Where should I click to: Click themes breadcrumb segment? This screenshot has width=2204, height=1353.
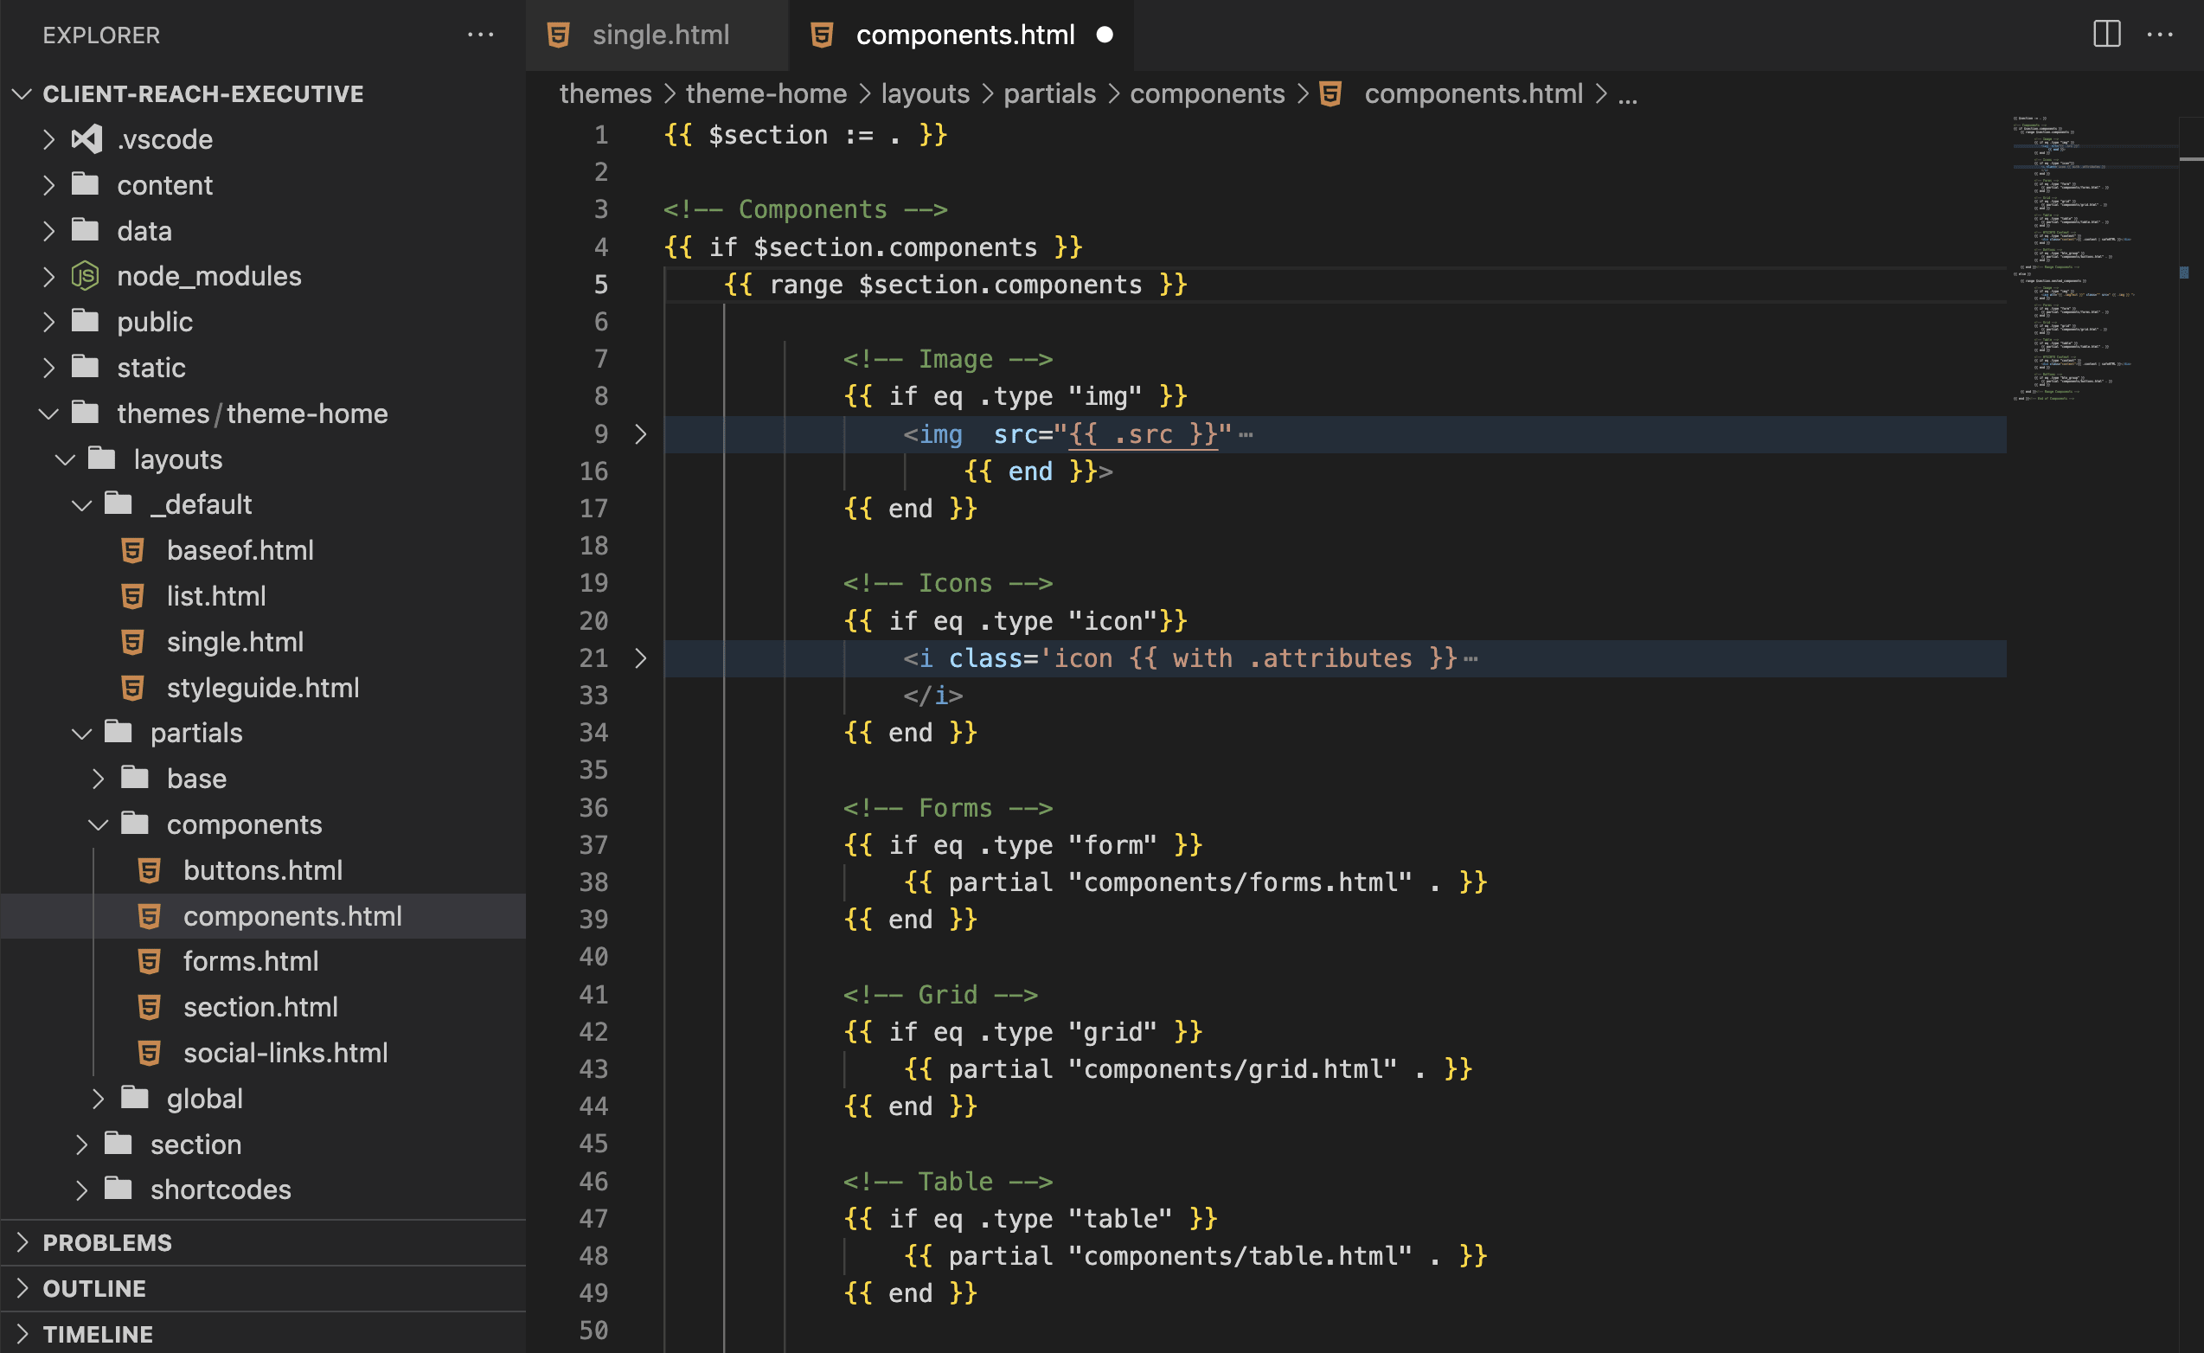pyautogui.click(x=605, y=93)
